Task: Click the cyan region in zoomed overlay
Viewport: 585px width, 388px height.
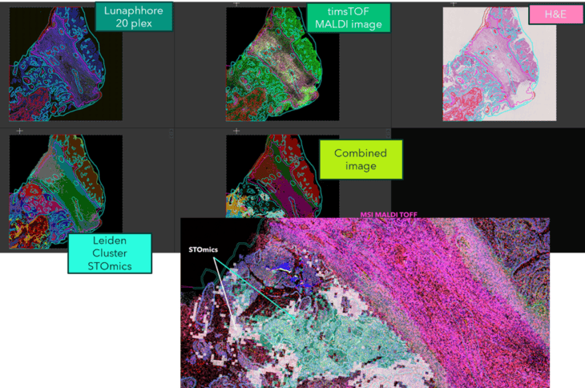Action: (x=321, y=337)
